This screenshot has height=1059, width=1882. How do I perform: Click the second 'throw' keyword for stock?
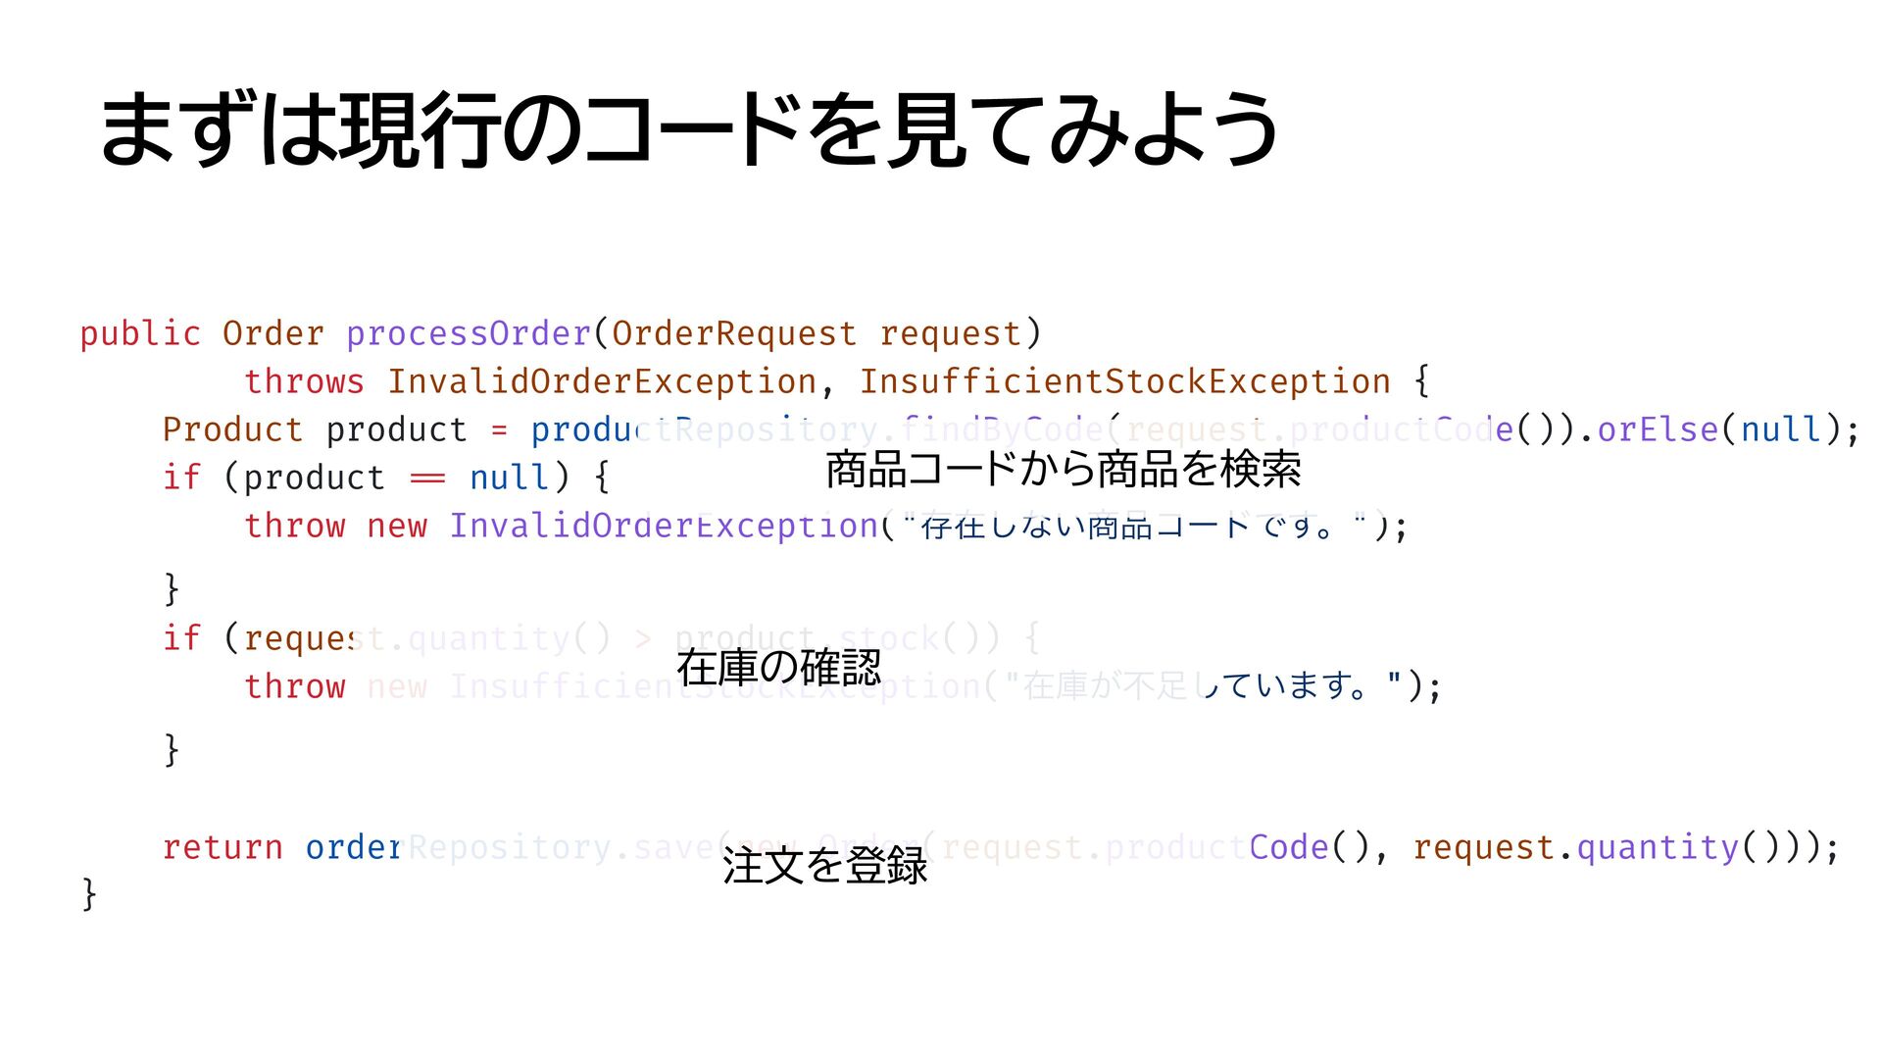(x=294, y=686)
